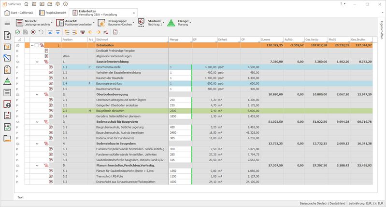Open the hamburger menu icon
Image resolution: width=386 pixels, height=207 pixels.
pyautogui.click(x=7, y=23)
